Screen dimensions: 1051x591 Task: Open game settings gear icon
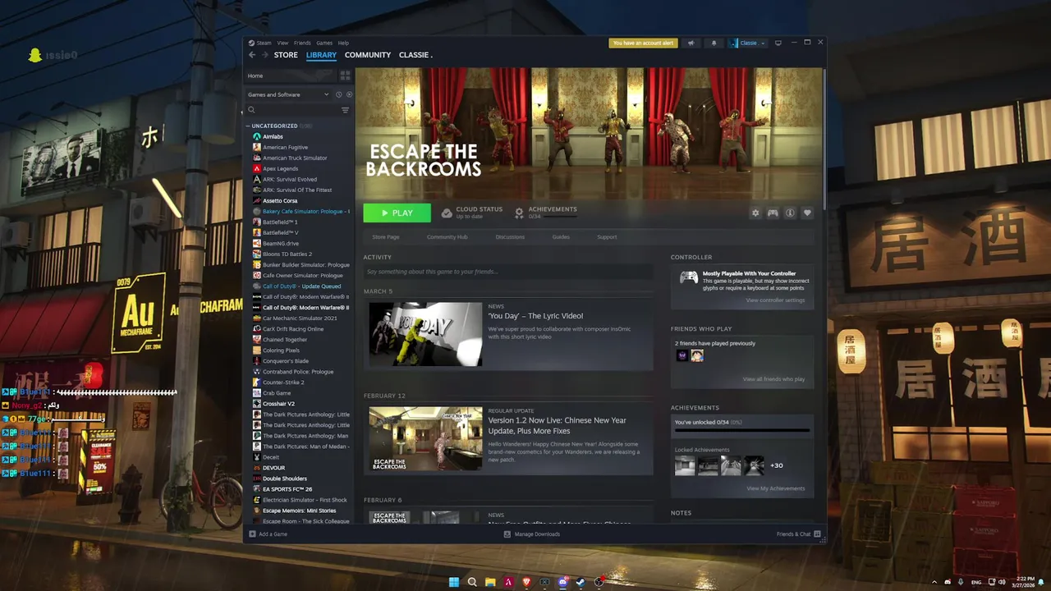pos(755,213)
